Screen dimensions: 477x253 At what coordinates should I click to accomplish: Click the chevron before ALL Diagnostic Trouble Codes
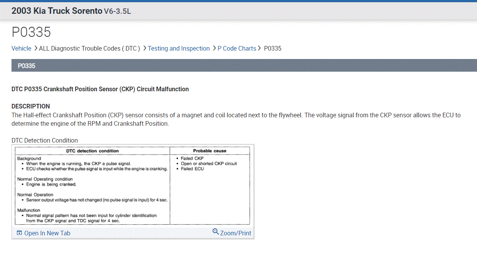pos(36,48)
